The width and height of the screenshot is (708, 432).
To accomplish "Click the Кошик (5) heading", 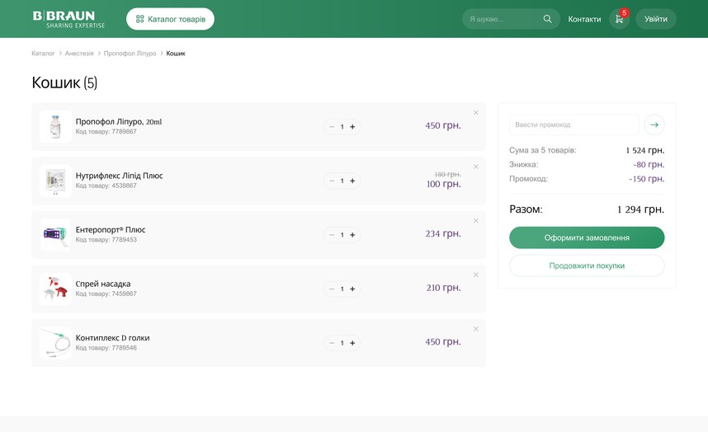I will pyautogui.click(x=64, y=82).
